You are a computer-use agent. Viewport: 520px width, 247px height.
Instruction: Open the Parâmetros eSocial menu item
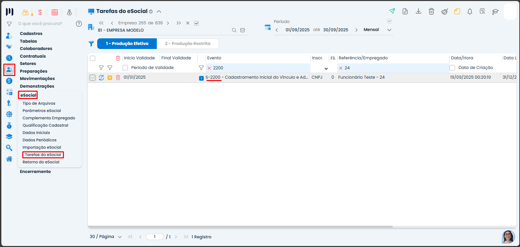tap(42, 111)
